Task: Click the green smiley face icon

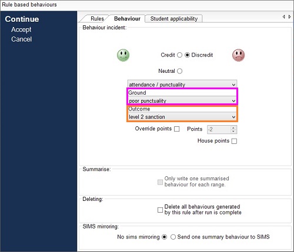Action: tap(123, 55)
